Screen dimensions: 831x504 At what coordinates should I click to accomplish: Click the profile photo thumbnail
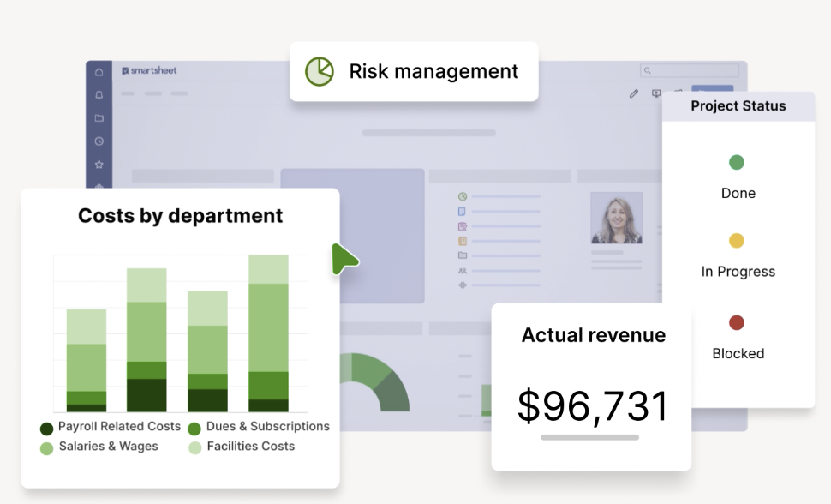616,218
